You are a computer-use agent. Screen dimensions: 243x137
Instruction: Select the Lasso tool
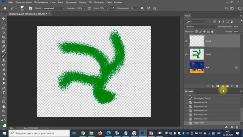[x=3, y=28]
